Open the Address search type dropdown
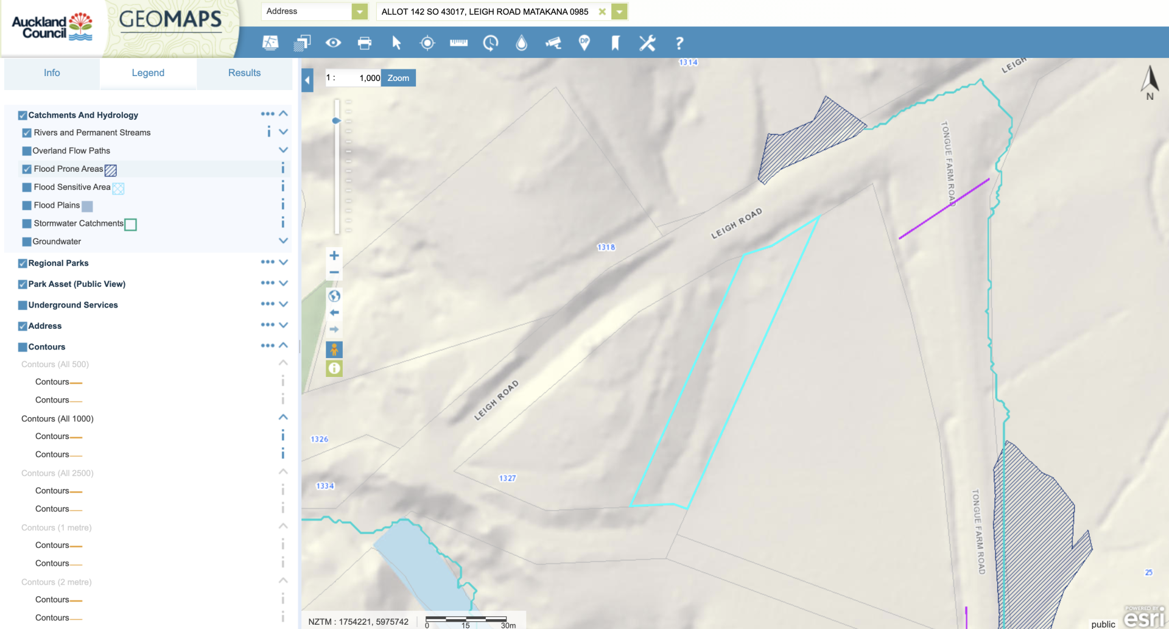The width and height of the screenshot is (1169, 629). 360,12
